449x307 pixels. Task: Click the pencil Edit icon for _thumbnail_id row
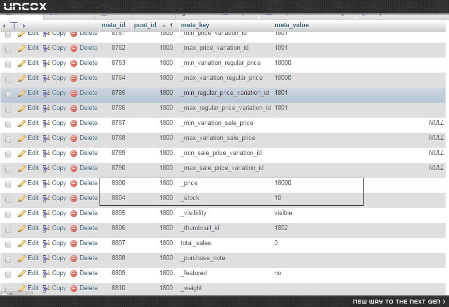22,229
